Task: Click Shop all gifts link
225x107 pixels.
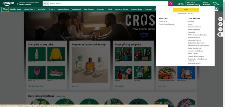Action: coord(120,86)
